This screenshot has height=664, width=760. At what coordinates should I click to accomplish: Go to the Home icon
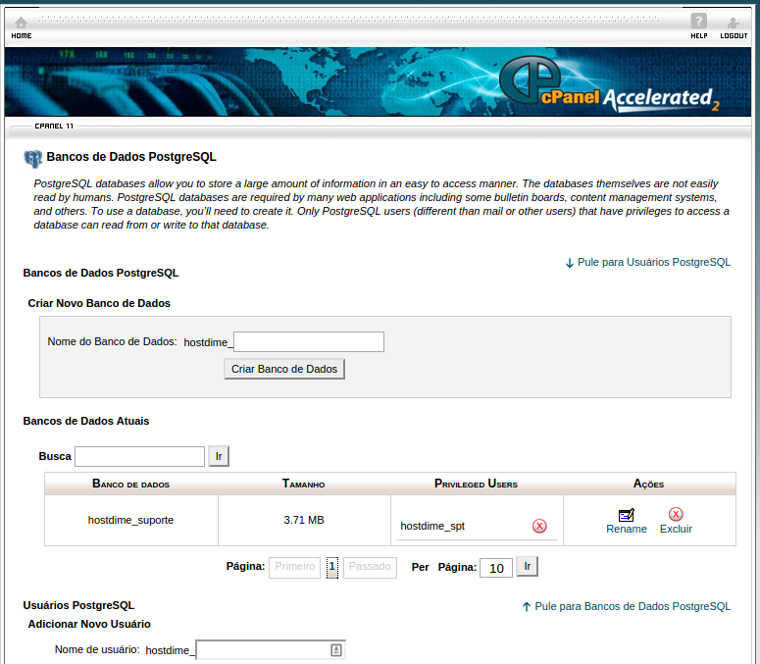coord(21,23)
